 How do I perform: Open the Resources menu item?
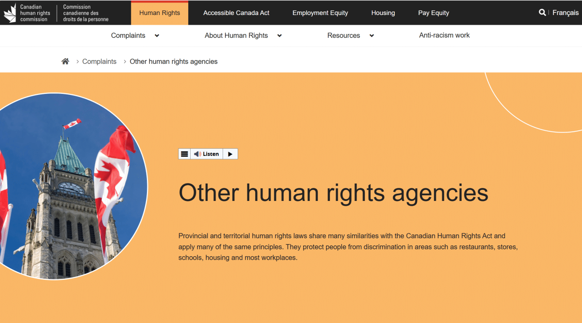coord(343,35)
